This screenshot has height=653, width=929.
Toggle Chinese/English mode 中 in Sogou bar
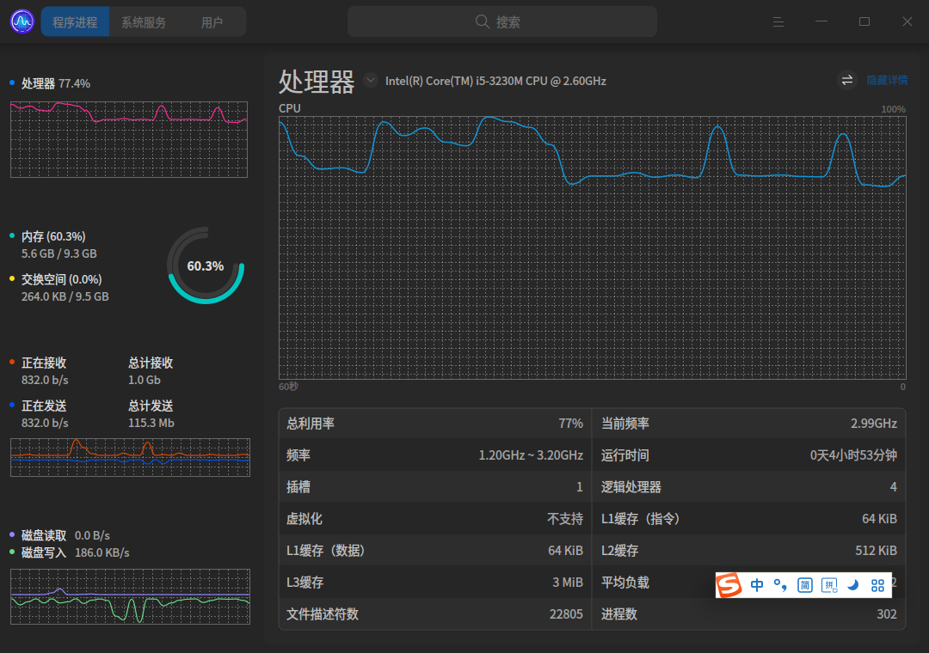pos(757,585)
